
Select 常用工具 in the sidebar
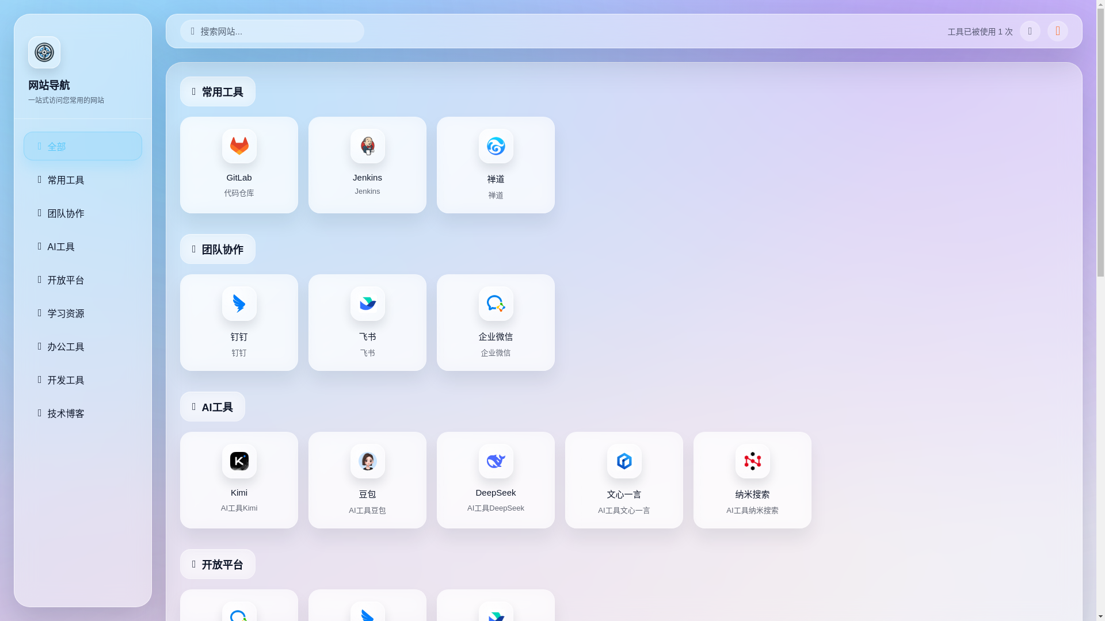83,179
